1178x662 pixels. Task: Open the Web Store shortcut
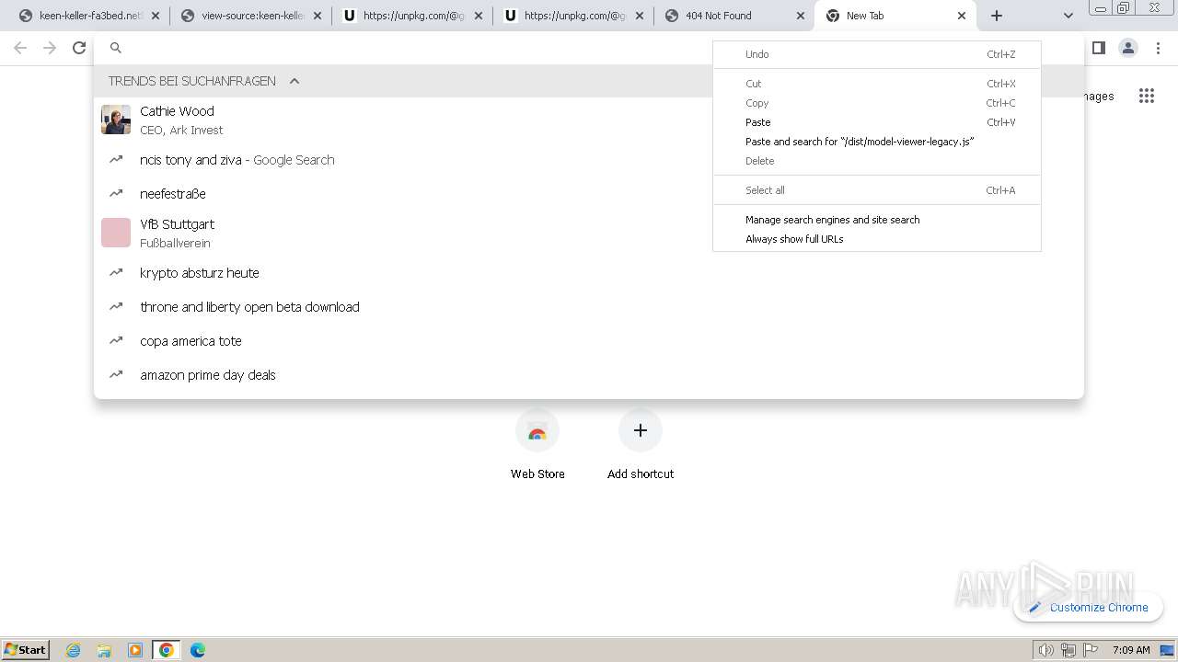(537, 446)
